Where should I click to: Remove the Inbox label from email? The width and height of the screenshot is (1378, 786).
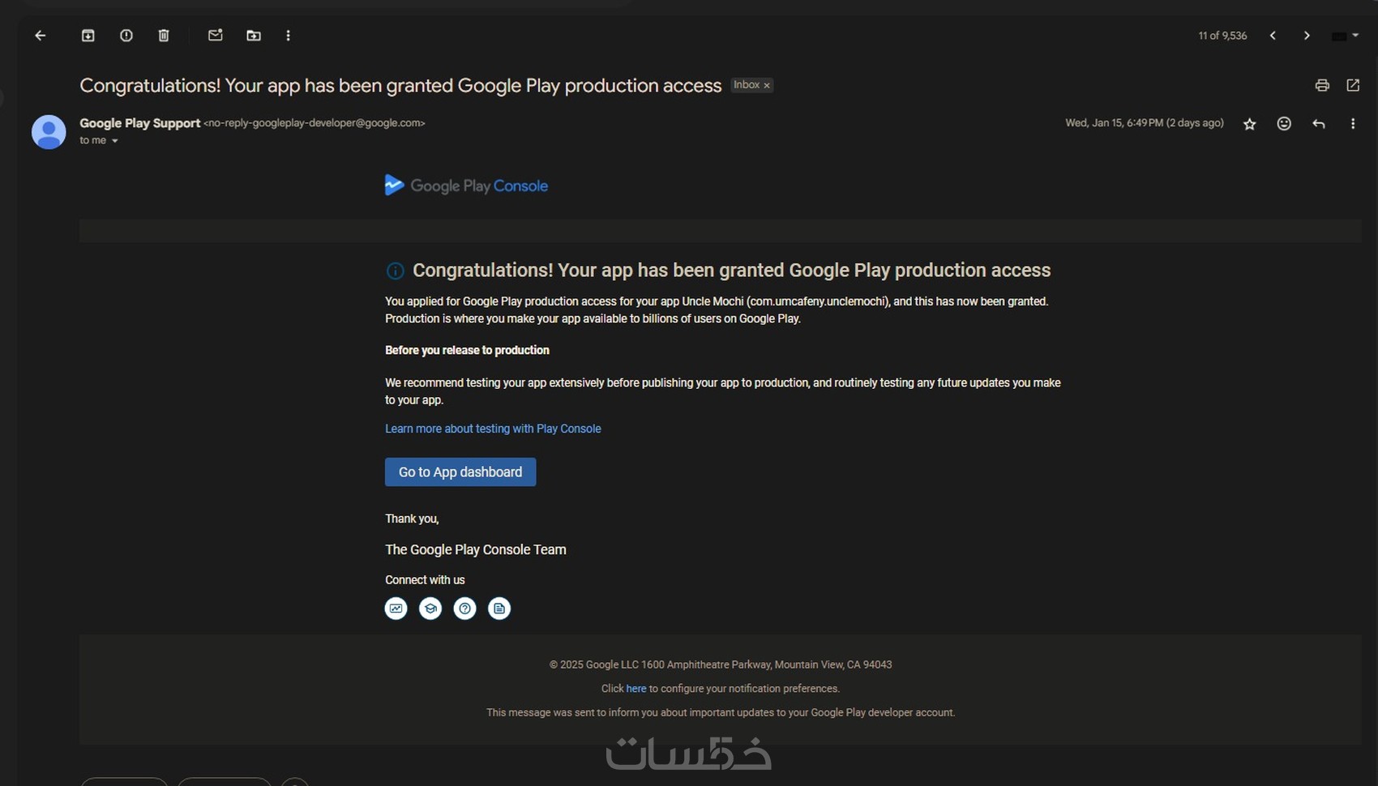pos(767,86)
